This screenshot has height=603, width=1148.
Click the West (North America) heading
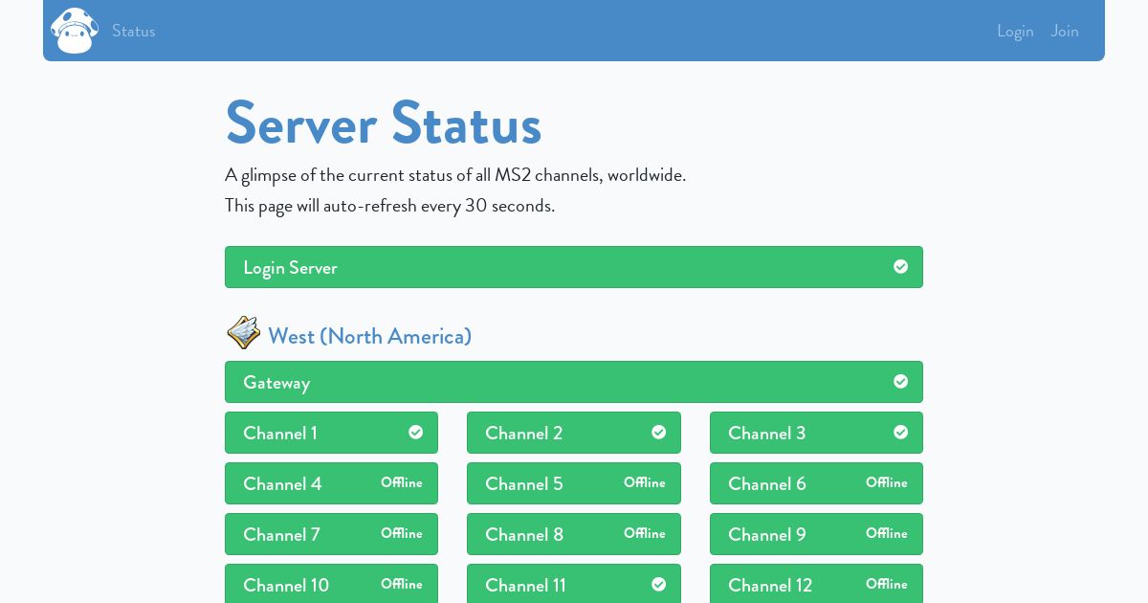point(369,336)
